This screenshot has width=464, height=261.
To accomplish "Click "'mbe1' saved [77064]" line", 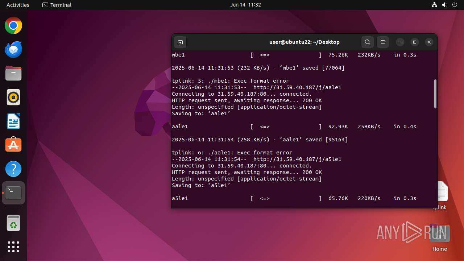I will click(258, 68).
